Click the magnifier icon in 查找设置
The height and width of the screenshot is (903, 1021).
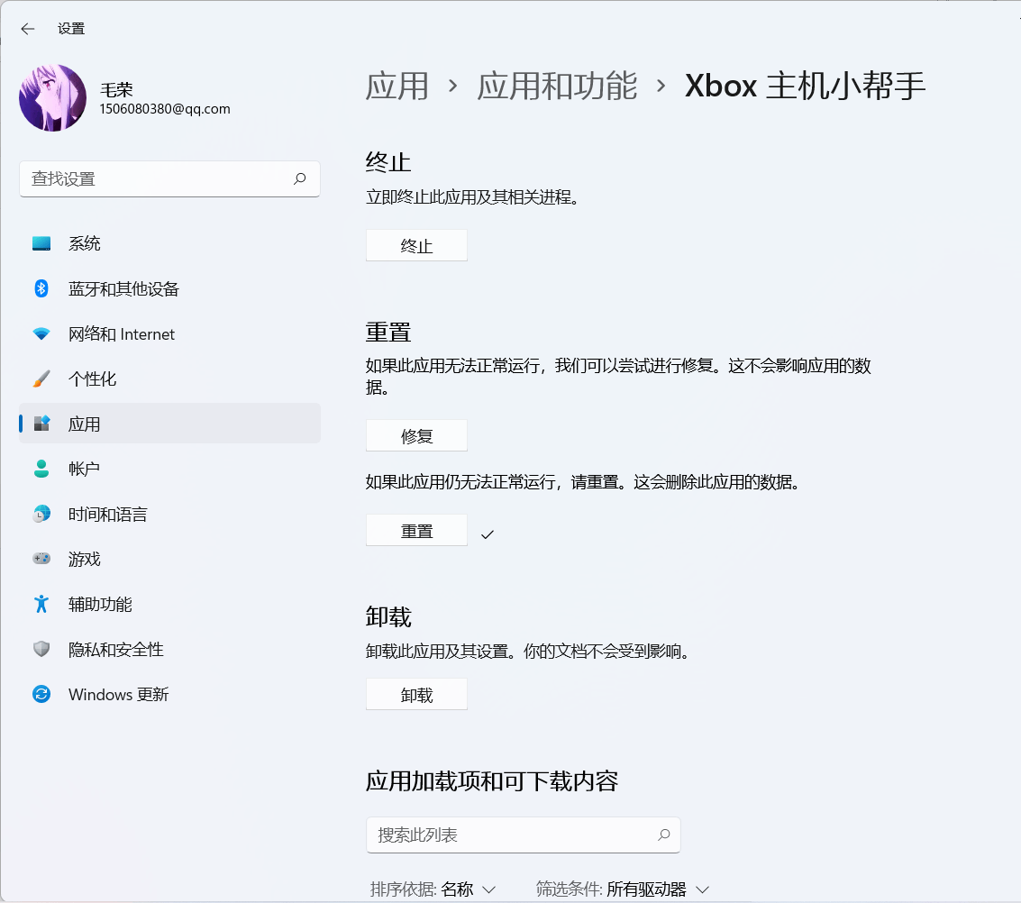click(299, 178)
